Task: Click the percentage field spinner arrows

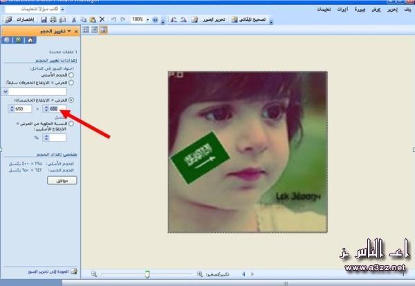Action: (x=46, y=137)
